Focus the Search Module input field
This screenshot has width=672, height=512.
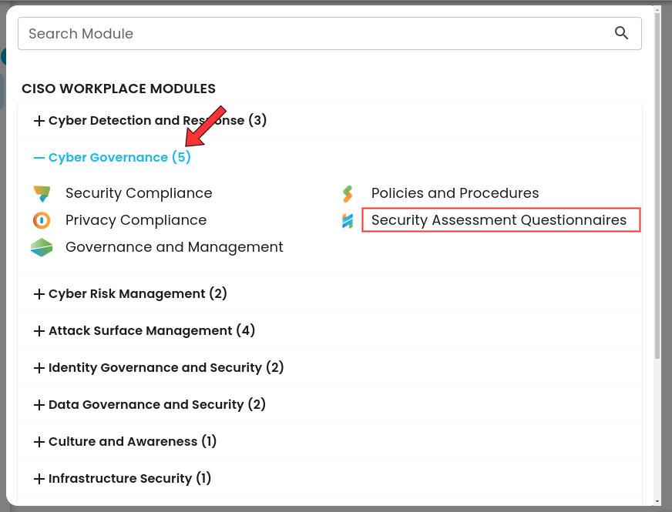point(330,33)
